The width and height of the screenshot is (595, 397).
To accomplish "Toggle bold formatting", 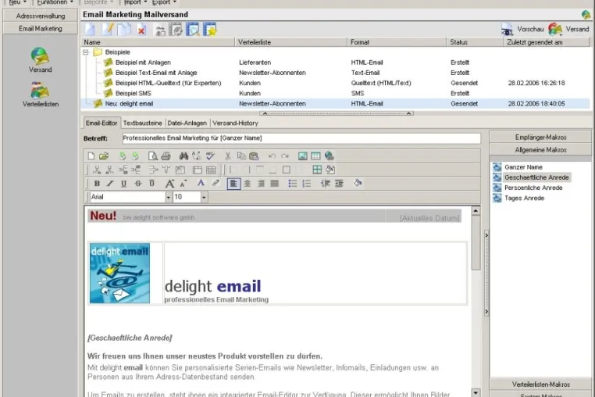I will click(97, 184).
